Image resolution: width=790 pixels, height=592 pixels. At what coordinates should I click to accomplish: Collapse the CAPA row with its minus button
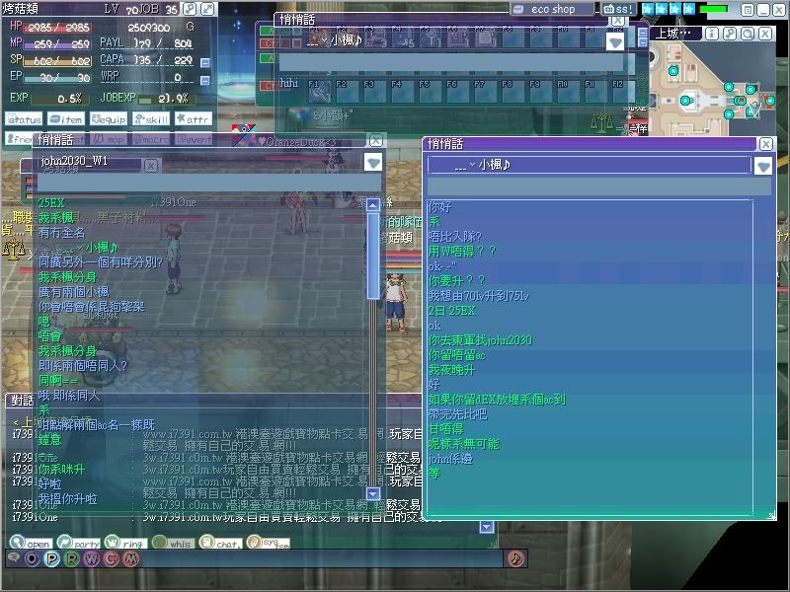click(x=205, y=63)
